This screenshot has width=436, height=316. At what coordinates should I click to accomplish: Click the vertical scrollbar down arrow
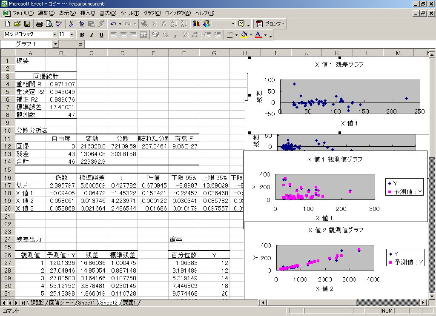tap(431, 296)
